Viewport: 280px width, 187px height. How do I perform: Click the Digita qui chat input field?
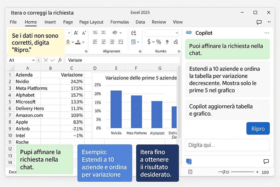pos(227,145)
